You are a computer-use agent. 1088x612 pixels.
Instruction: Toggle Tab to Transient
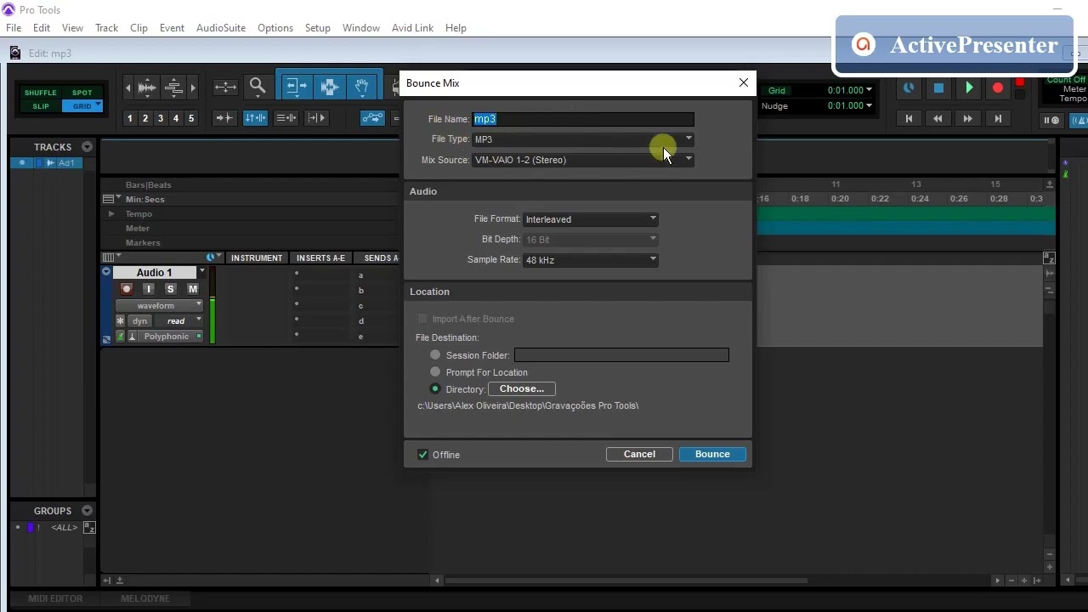tap(224, 118)
